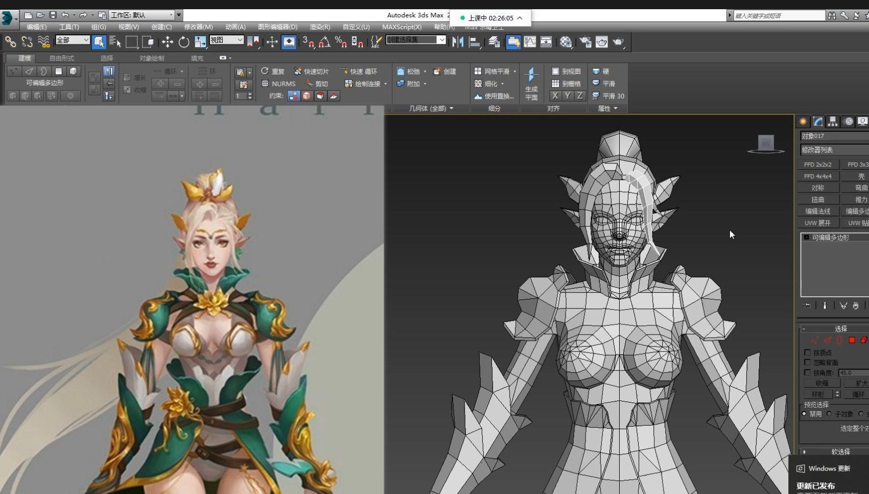
Task: Open the Material Editor sphere icon
Action: coord(566,42)
